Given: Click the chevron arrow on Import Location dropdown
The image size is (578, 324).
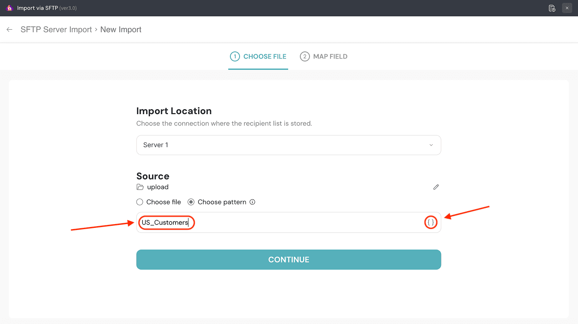Looking at the screenshot, I should pos(431,145).
